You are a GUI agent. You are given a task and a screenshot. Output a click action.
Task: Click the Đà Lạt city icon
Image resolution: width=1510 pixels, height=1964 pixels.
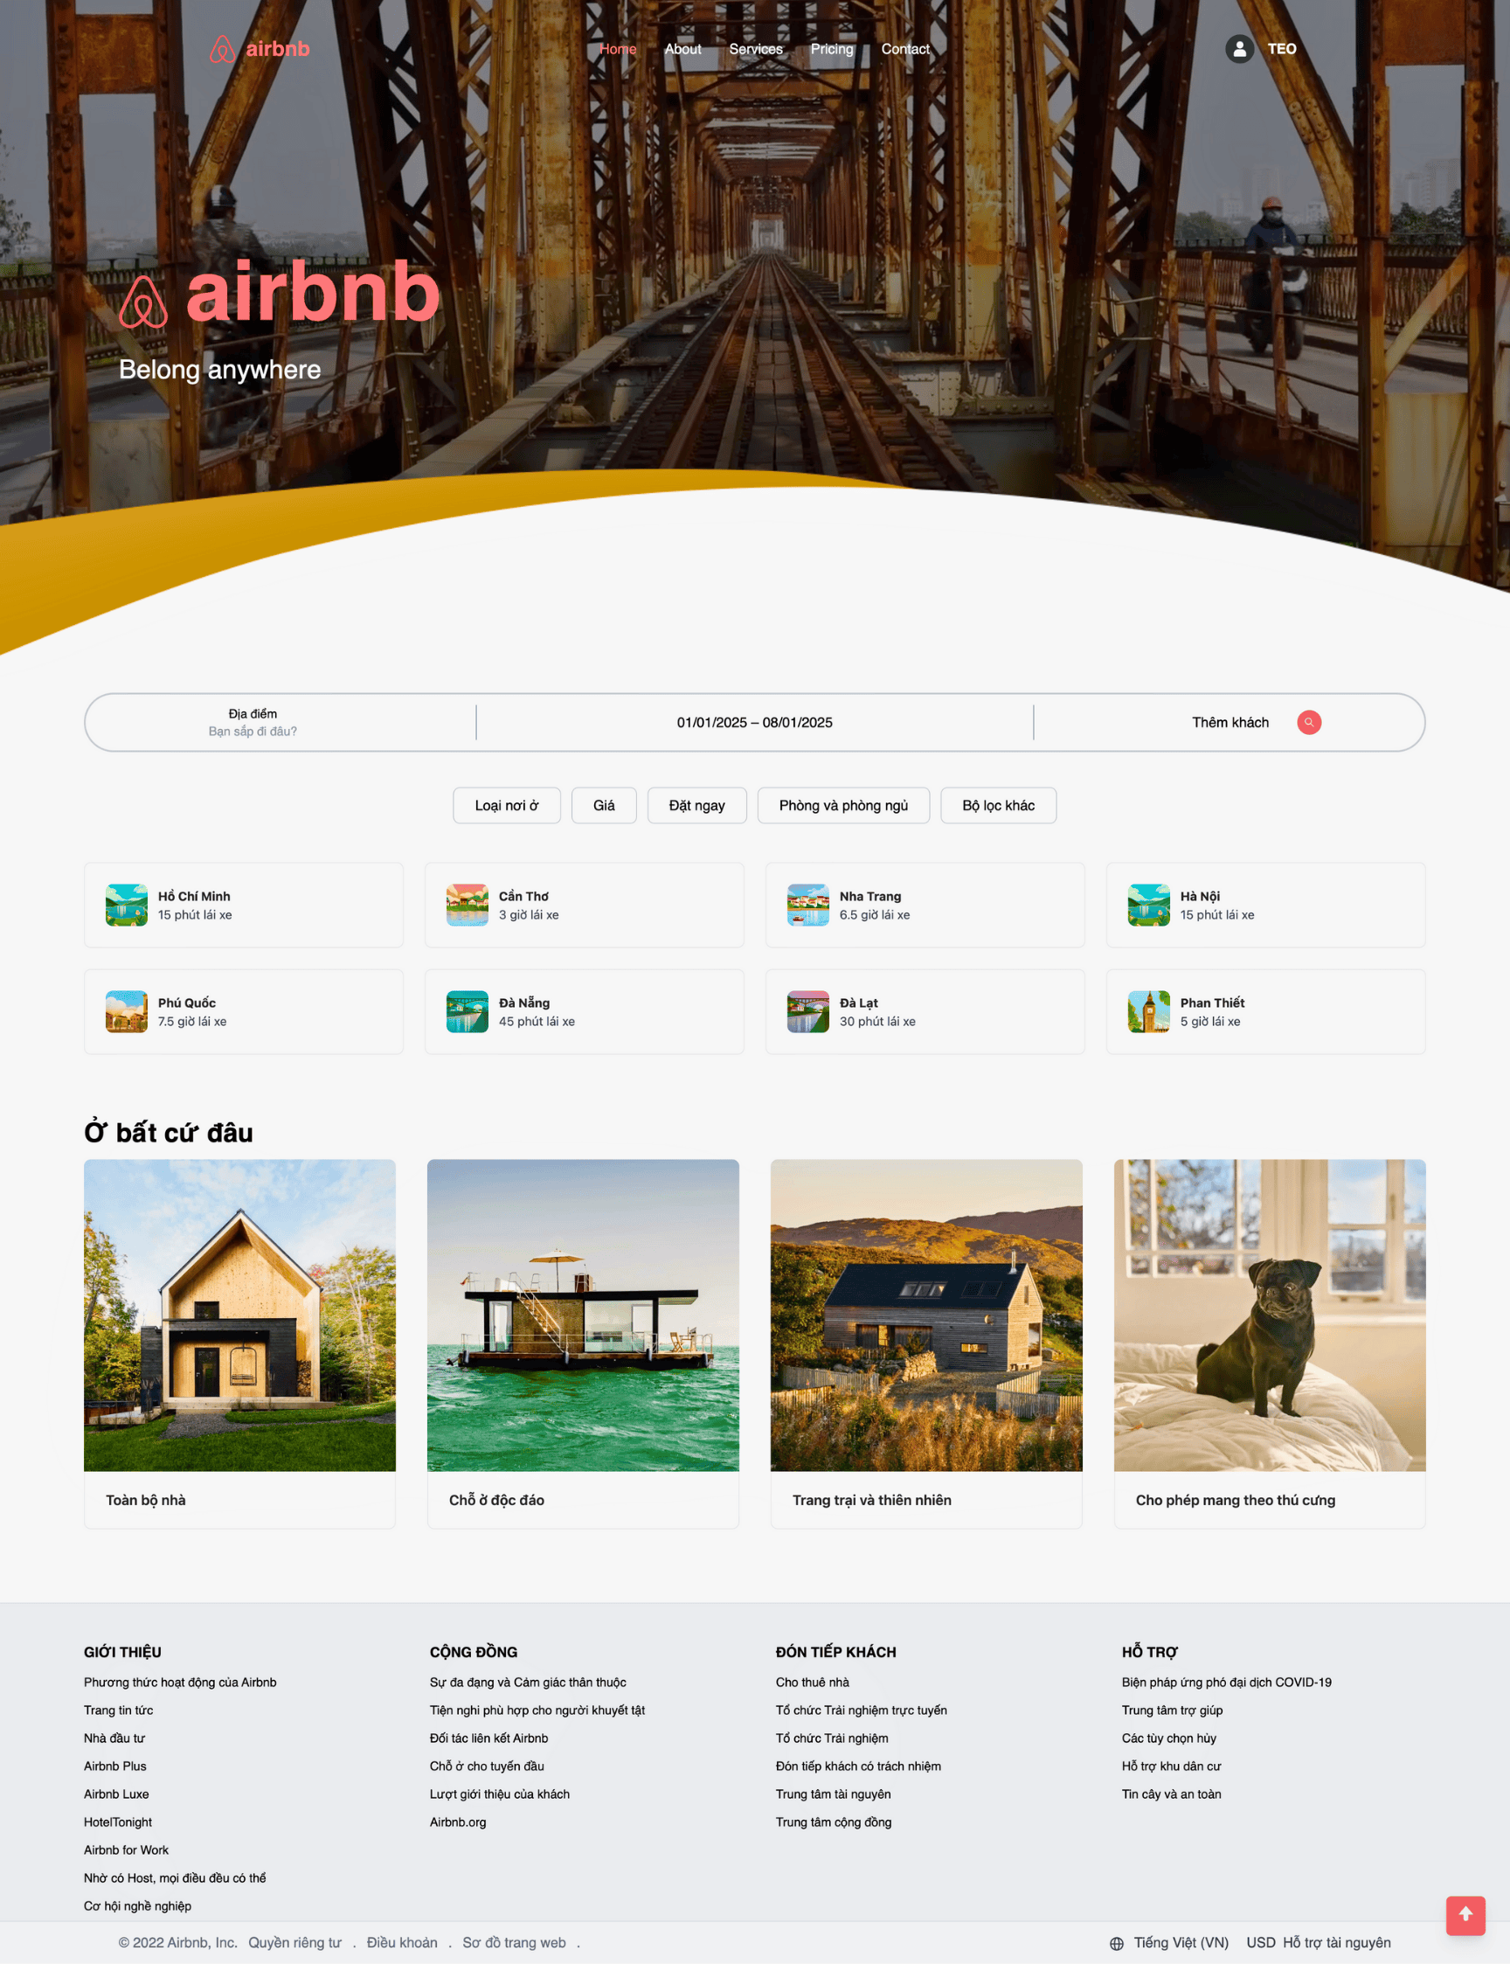point(808,1011)
